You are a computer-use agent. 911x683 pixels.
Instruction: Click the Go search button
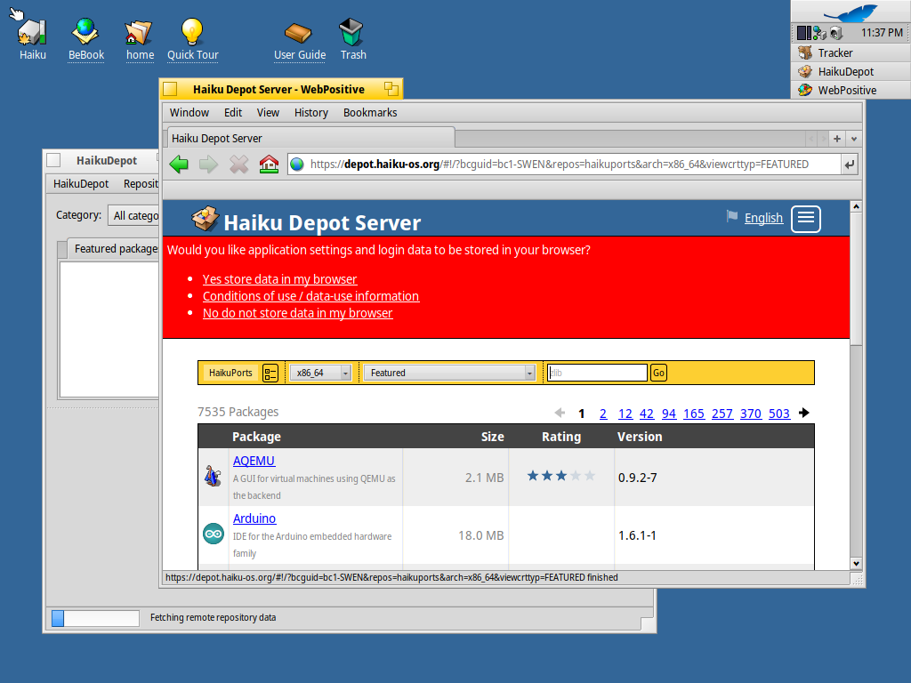[658, 373]
